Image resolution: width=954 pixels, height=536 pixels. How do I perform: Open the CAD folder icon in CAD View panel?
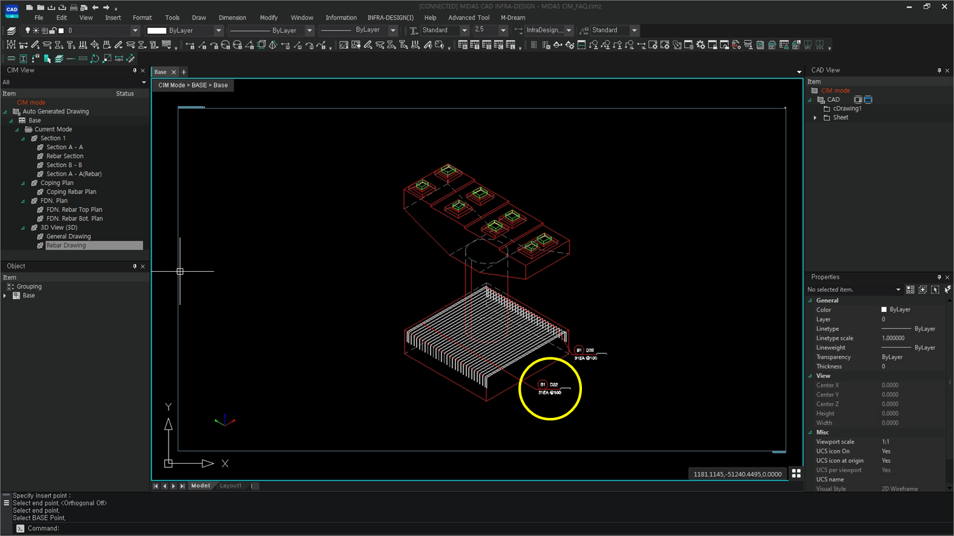pos(822,99)
